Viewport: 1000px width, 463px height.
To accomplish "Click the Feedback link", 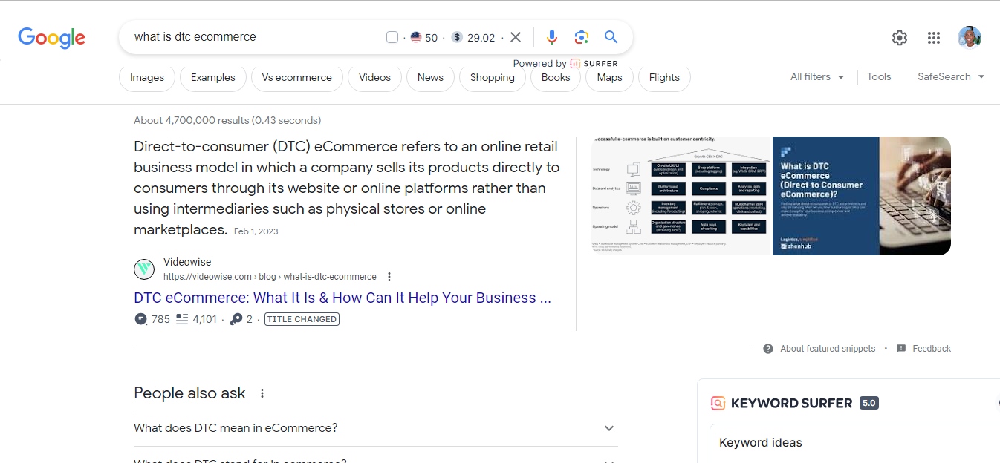I will point(932,349).
